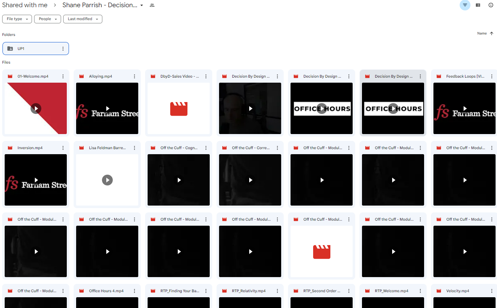Open the File type filter dropdown
Viewport: 497px width, 308px height.
click(x=17, y=19)
